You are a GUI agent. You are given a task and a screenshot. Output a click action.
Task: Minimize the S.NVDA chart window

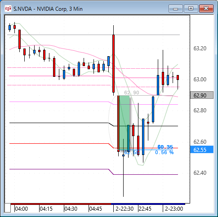[175, 9]
